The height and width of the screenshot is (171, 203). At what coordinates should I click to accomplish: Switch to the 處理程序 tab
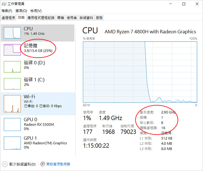pyautogui.click(x=8, y=18)
